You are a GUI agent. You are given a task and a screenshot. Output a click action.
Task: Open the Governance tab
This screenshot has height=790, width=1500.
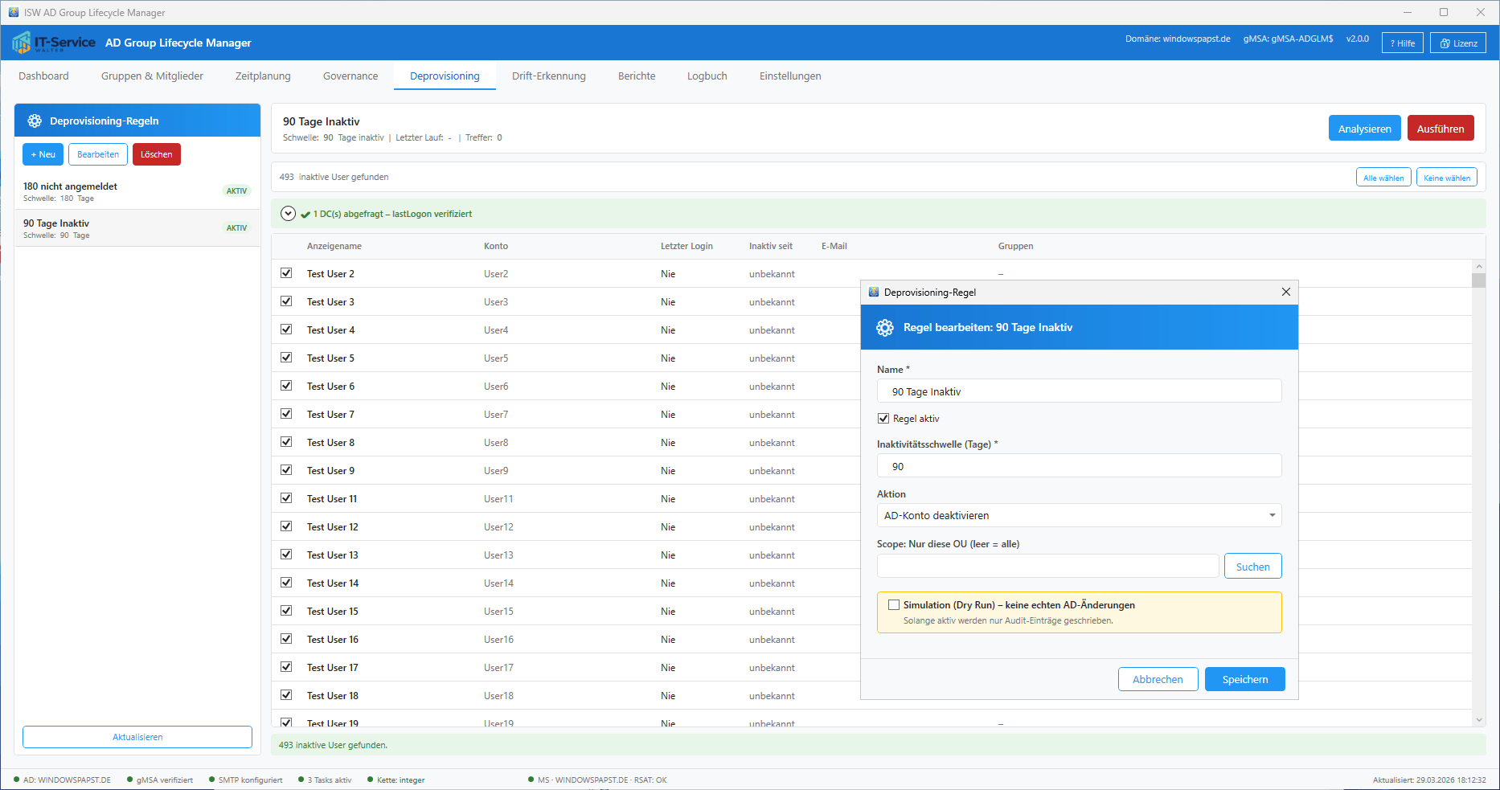[350, 76]
